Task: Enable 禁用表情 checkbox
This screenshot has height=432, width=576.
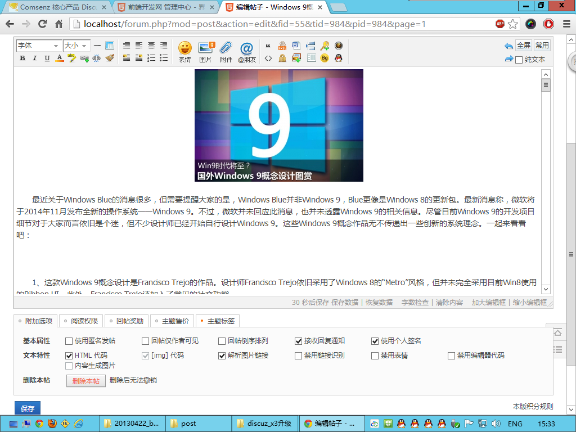Action: 375,355
